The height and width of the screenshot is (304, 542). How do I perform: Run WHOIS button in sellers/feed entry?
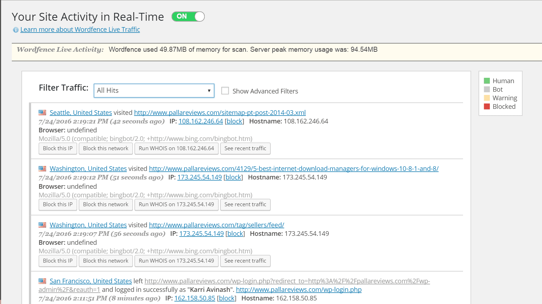pyautogui.click(x=176, y=261)
